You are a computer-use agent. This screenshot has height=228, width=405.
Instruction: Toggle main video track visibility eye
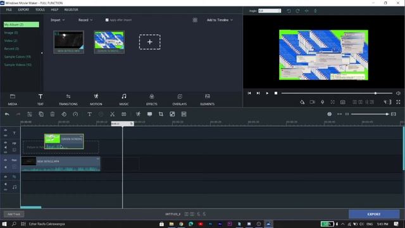click(6, 160)
